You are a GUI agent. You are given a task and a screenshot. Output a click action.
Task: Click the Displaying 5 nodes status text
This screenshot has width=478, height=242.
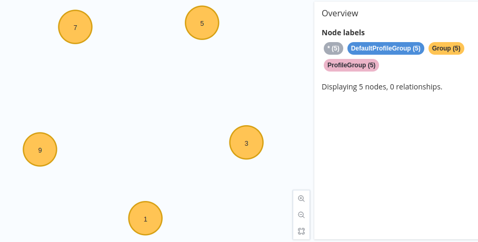(x=382, y=87)
